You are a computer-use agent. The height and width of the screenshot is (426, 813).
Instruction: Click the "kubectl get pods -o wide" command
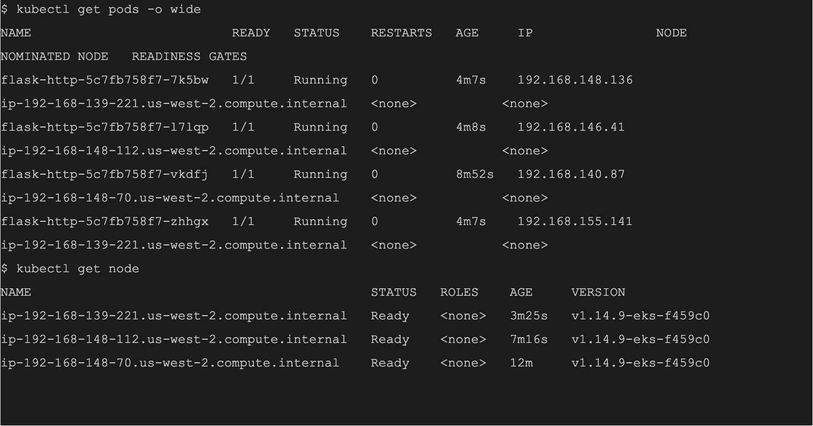[109, 10]
